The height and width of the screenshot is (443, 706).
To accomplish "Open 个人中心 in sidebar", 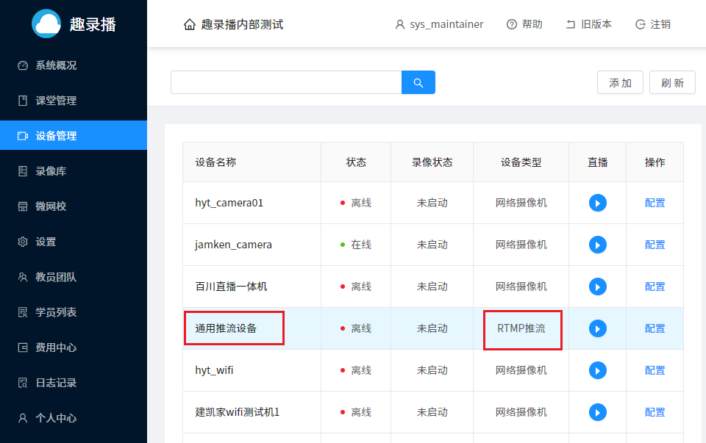I will coord(74,418).
